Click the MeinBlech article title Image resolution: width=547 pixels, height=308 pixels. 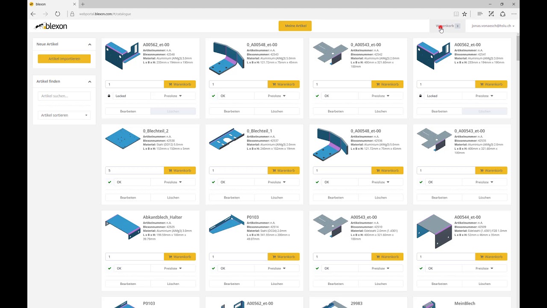coord(465,304)
